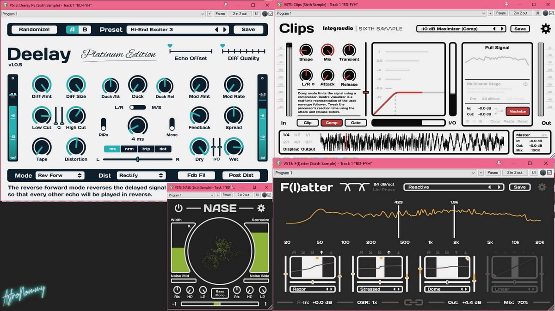Click the Deelay Post Dist button
555x311 pixels.
pyautogui.click(x=241, y=175)
